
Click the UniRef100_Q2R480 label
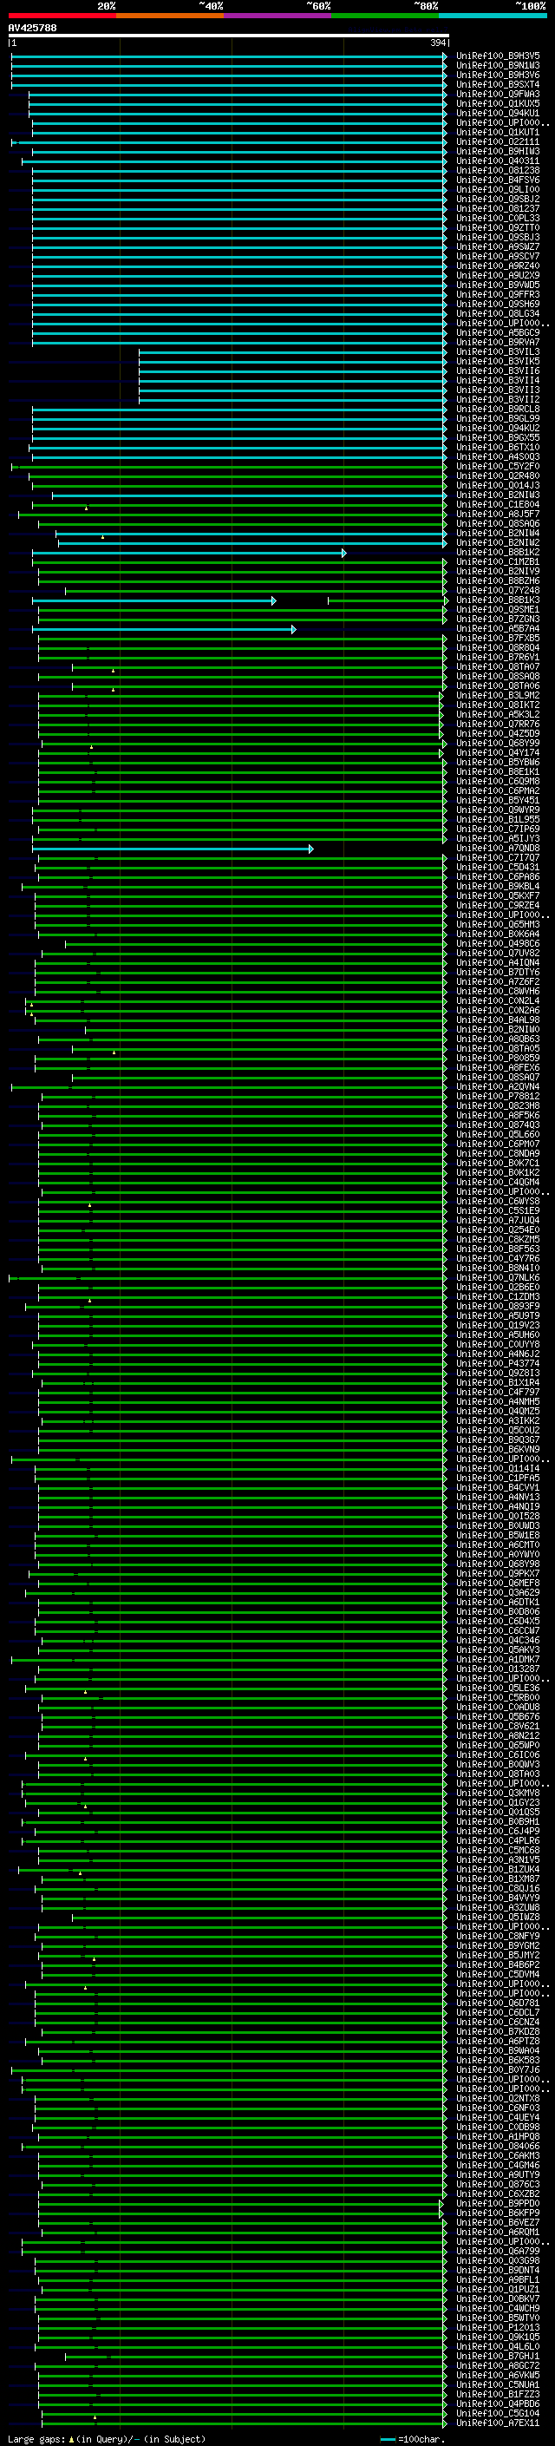pyautogui.click(x=498, y=475)
